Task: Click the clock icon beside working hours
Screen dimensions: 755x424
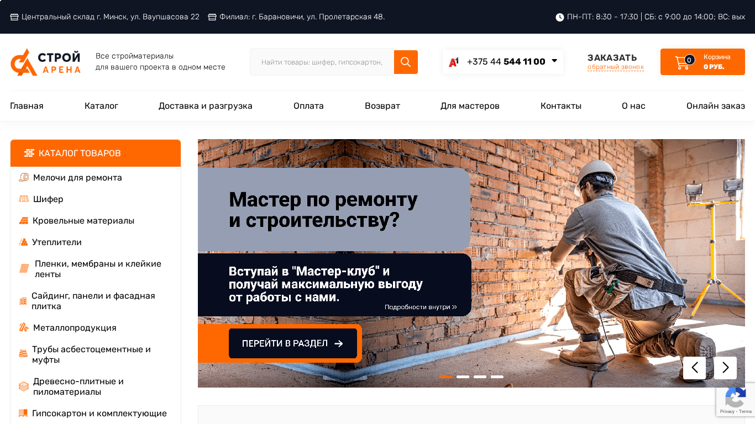Action: pyautogui.click(x=559, y=17)
